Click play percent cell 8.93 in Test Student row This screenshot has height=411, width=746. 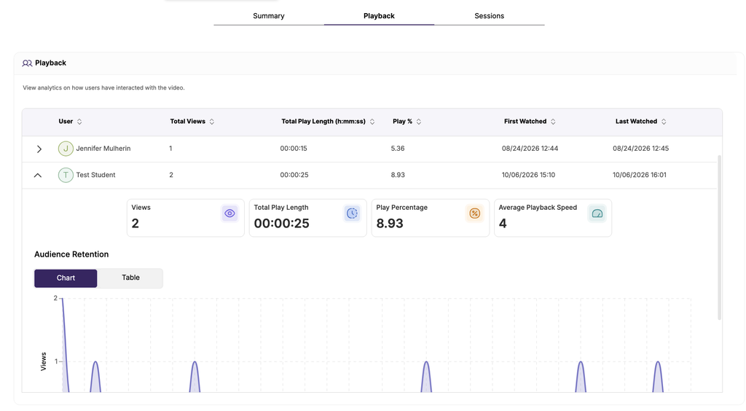coord(398,175)
